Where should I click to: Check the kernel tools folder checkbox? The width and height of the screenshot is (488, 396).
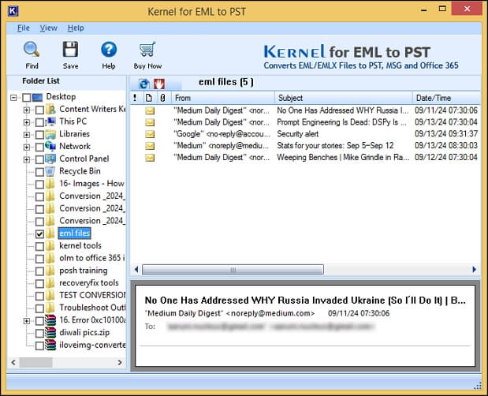click(x=39, y=247)
